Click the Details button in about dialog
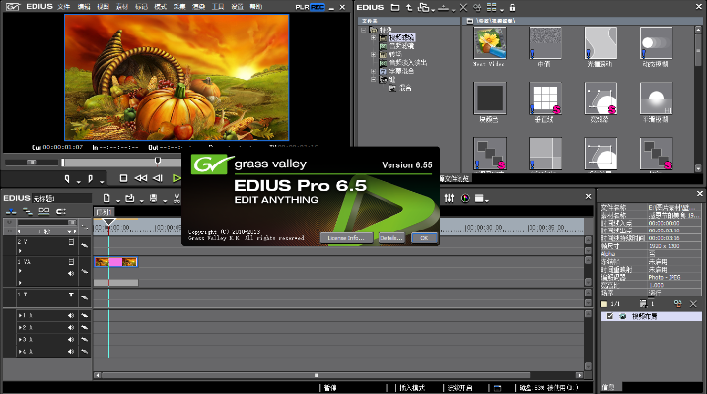This screenshot has width=707, height=394. point(390,238)
